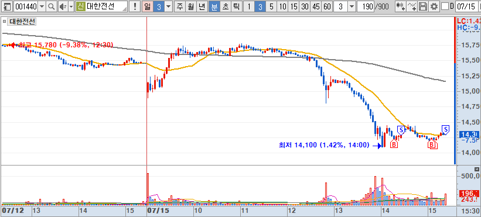The height and width of the screenshot is (217, 481).
Task: Open dropdown next to 일 3 button
Action: (x=168, y=6)
